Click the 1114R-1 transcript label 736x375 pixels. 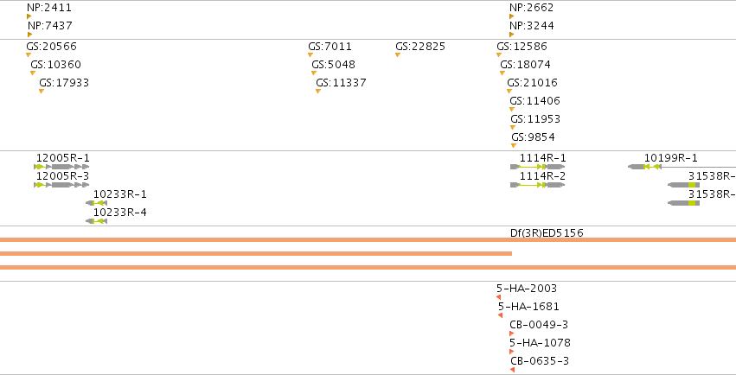coord(542,158)
